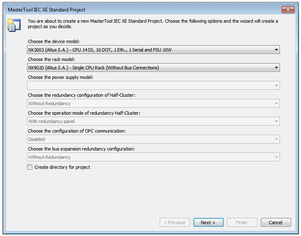Expand the rack model dropdown arrow

(276, 68)
